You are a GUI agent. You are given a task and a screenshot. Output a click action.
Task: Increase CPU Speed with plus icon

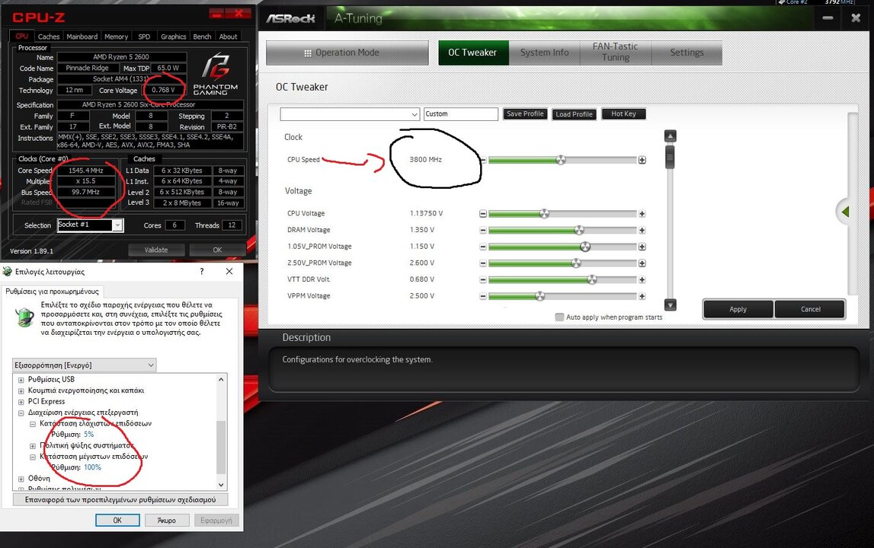(642, 161)
